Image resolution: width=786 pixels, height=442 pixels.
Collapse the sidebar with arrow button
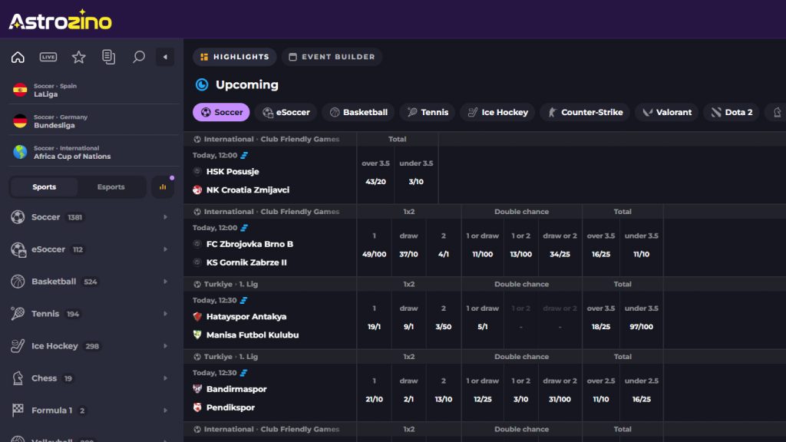tap(165, 57)
